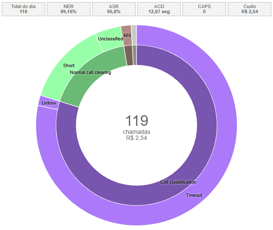Select the Unclassified outer ring segment

click(109, 37)
